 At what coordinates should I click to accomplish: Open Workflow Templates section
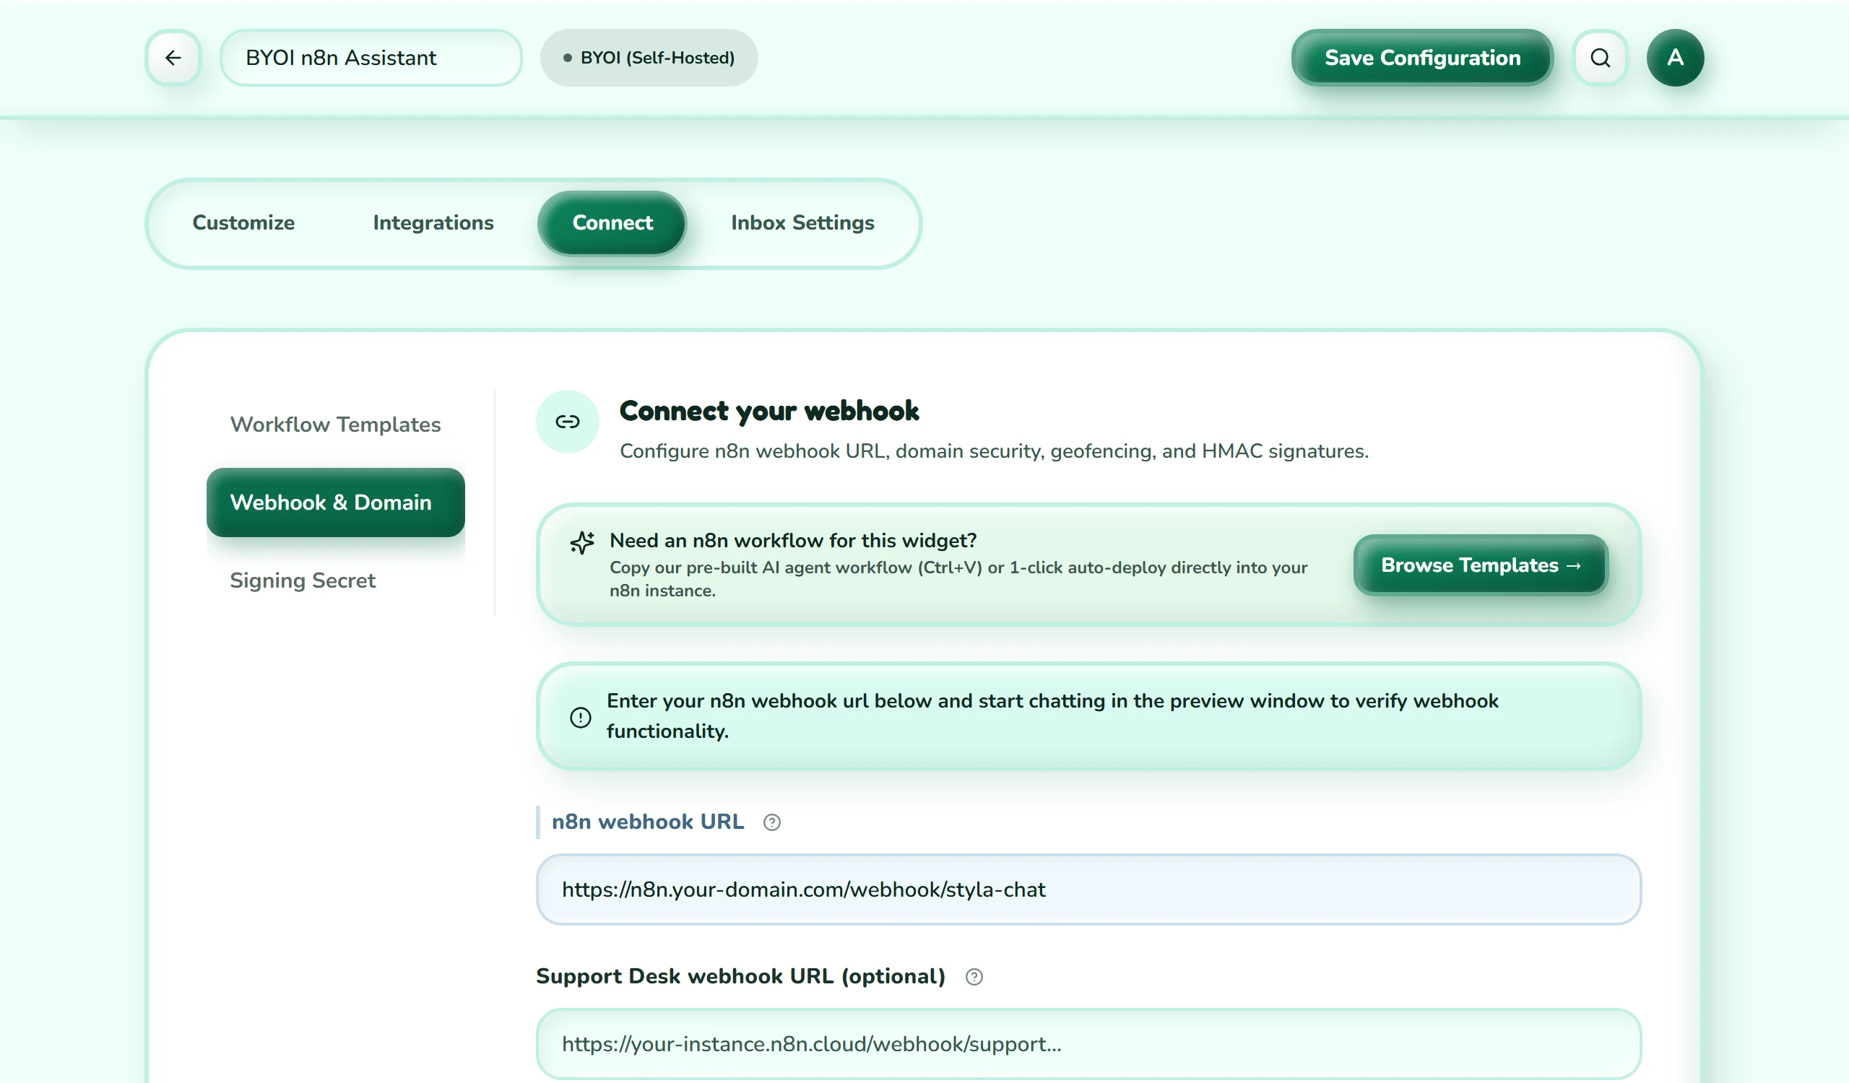tap(335, 425)
